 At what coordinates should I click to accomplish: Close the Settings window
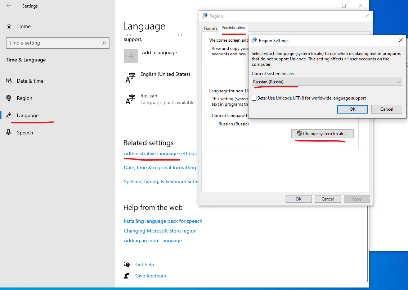tap(360, 6)
